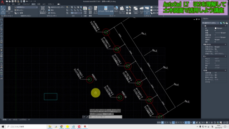Click the quick access Save icon
Screen dimensions: 229x129
[13, 1]
